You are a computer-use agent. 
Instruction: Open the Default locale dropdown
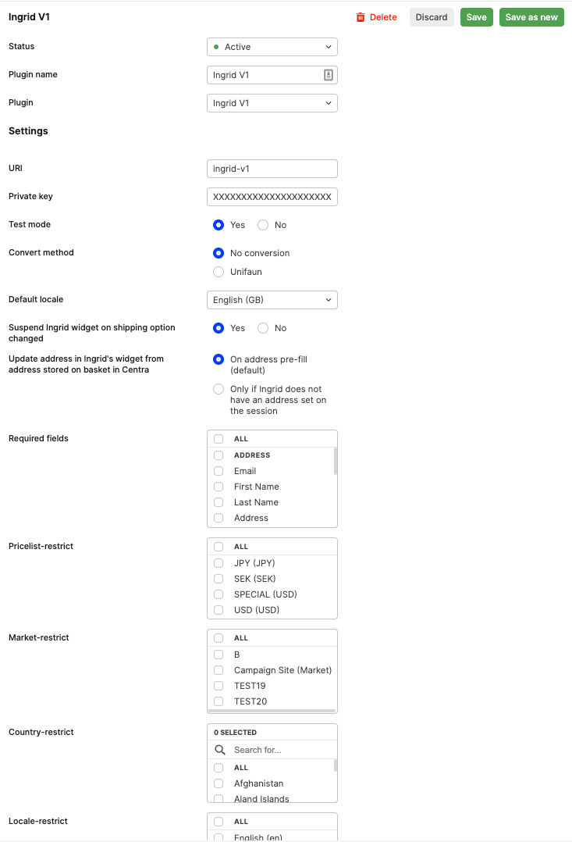(x=272, y=300)
